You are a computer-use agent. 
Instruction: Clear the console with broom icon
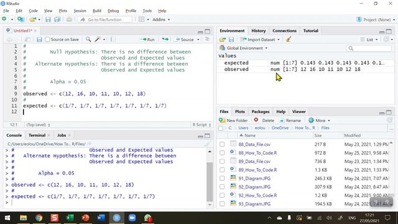(x=208, y=144)
